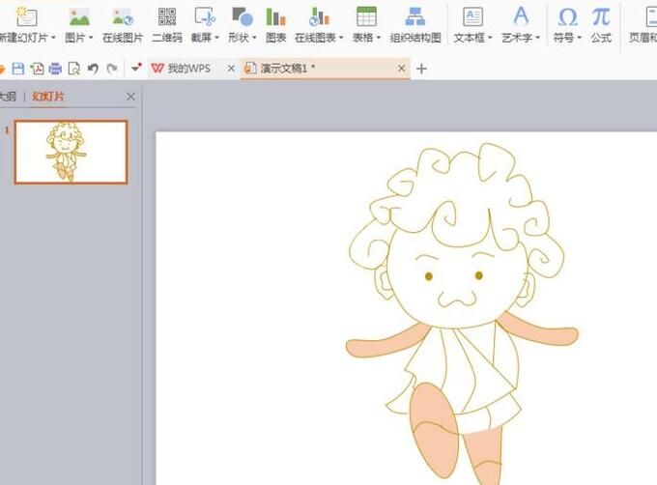Open Online Charts (在线图表) icon
The image size is (657, 485).
point(319,17)
